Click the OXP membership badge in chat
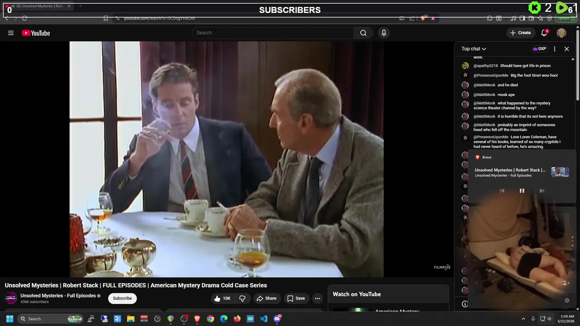580x326 pixels. tap(539, 49)
